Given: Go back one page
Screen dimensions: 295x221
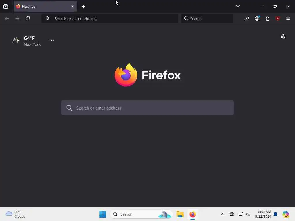Looking at the screenshot, I should (7, 18).
